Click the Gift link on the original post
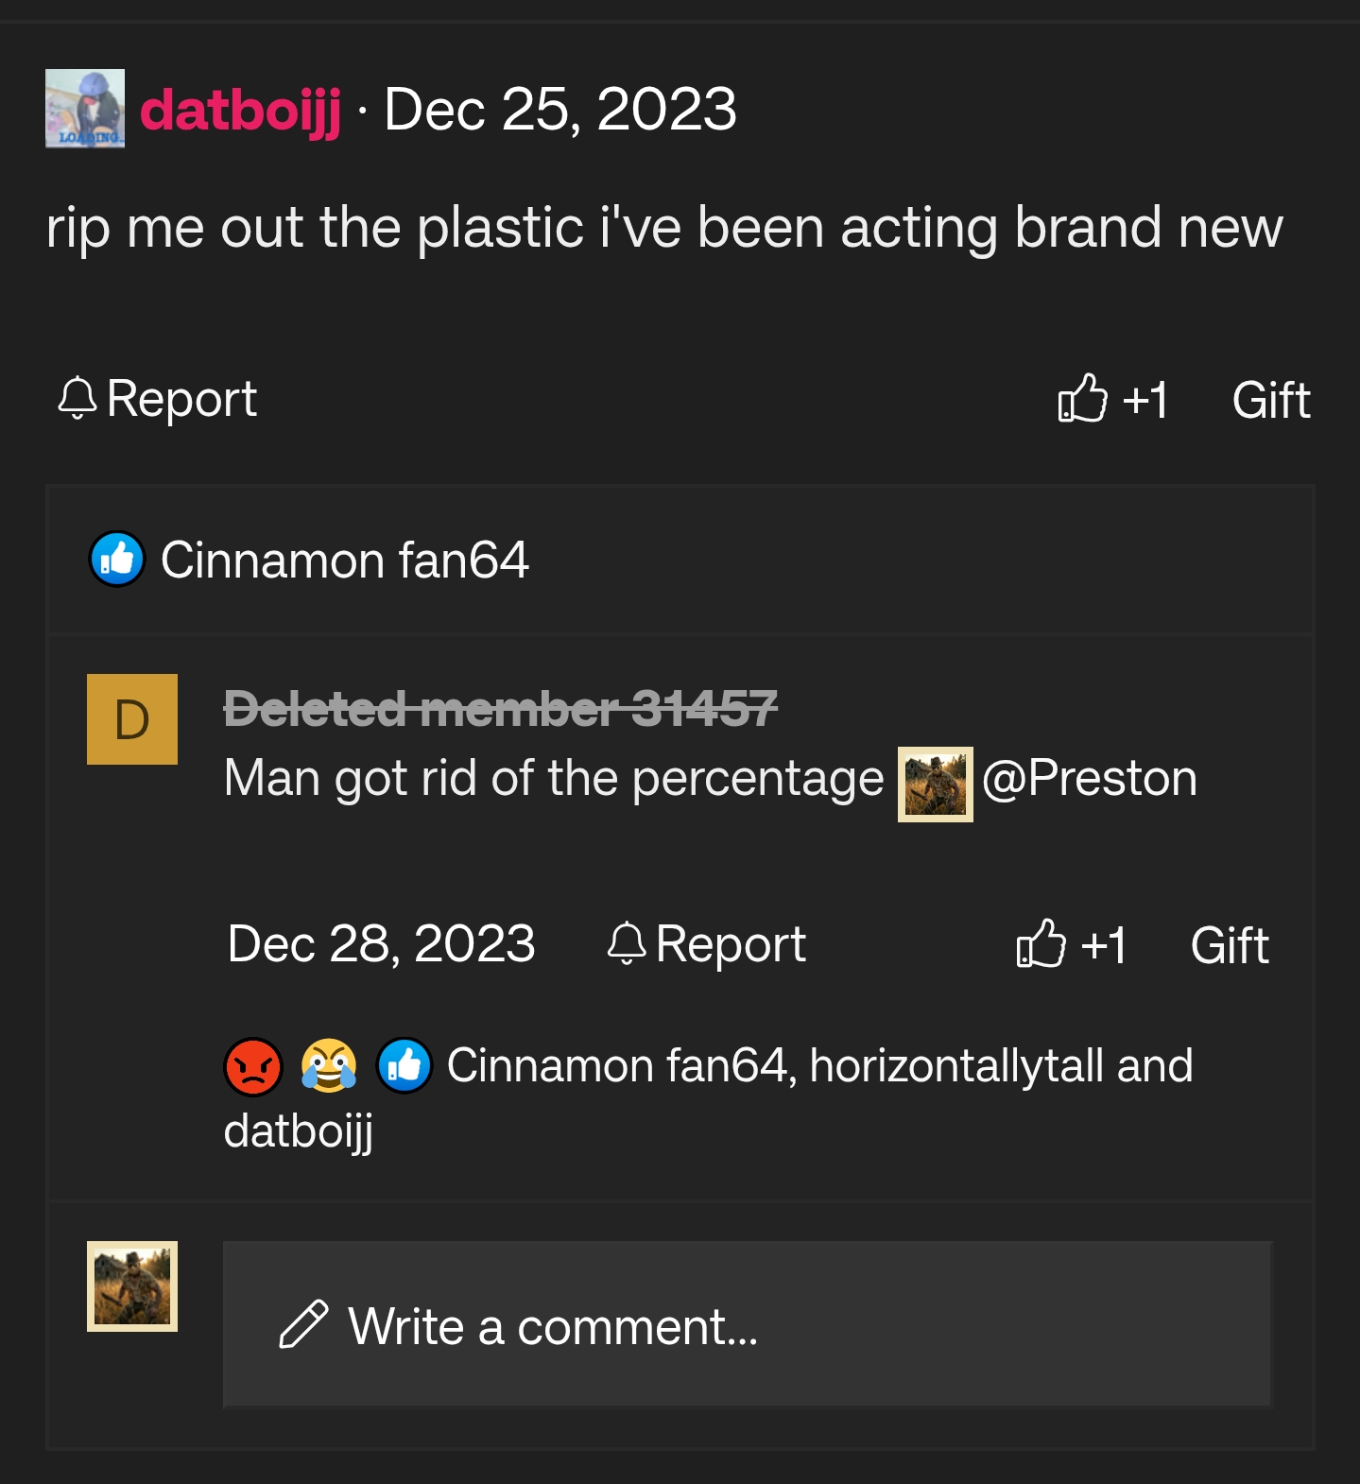 (x=1269, y=400)
